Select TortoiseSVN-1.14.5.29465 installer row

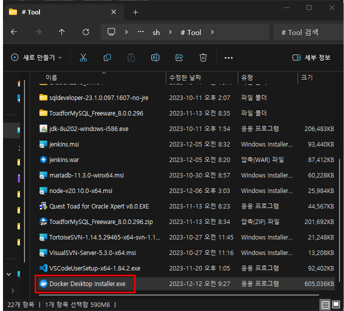[x=187, y=237]
